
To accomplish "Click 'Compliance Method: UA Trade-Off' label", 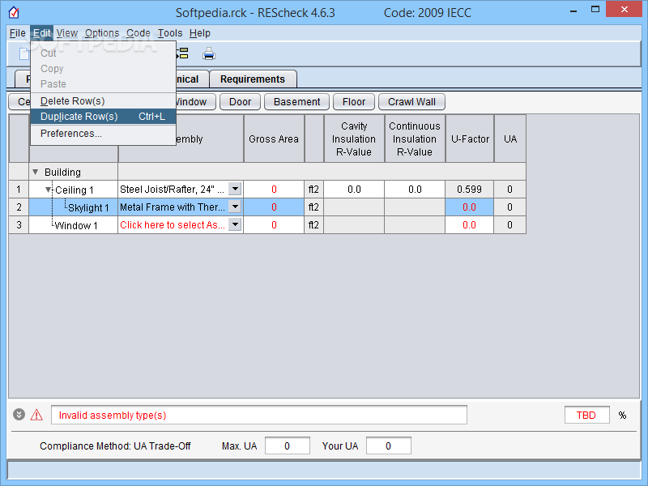I will pyautogui.click(x=115, y=446).
